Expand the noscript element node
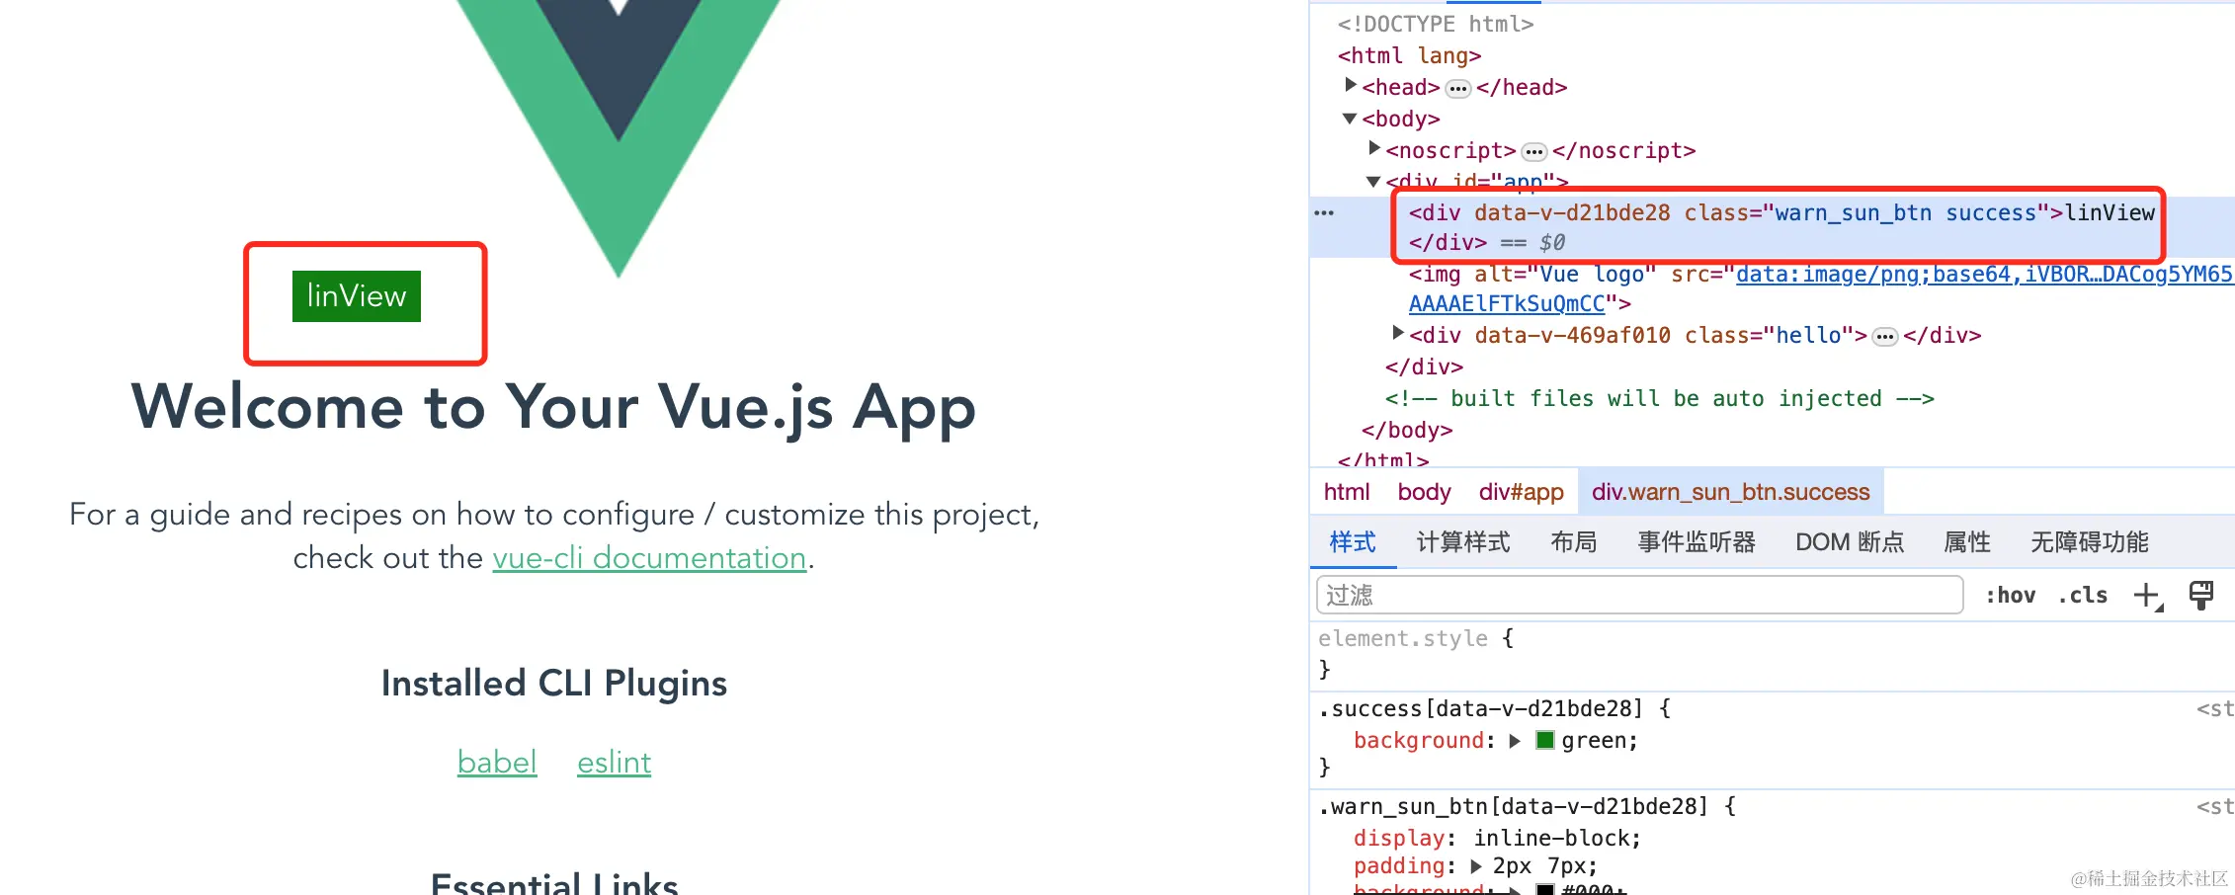2235x895 pixels. point(1374,149)
